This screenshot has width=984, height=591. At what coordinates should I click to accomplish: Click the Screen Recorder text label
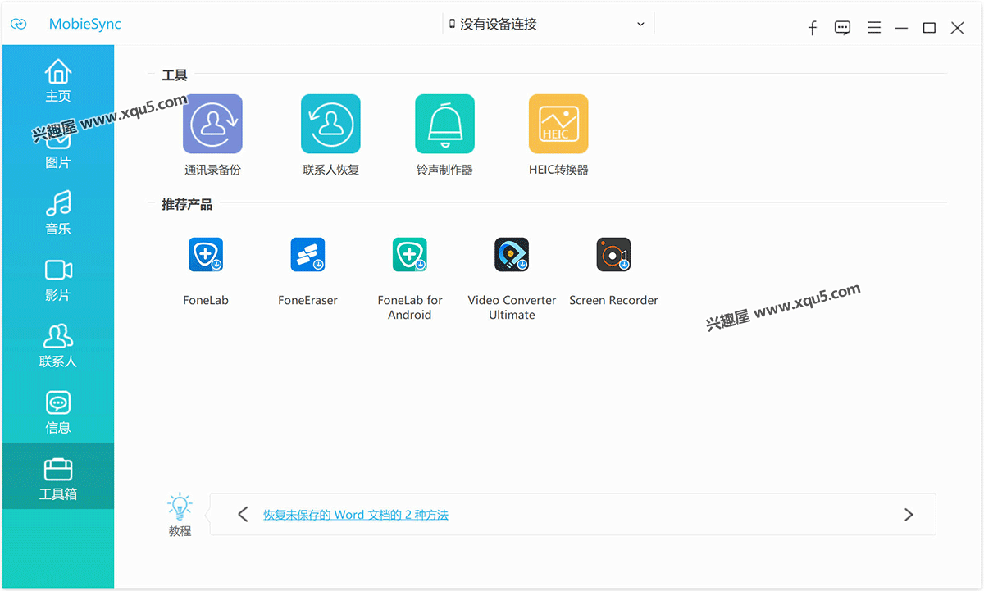point(613,301)
